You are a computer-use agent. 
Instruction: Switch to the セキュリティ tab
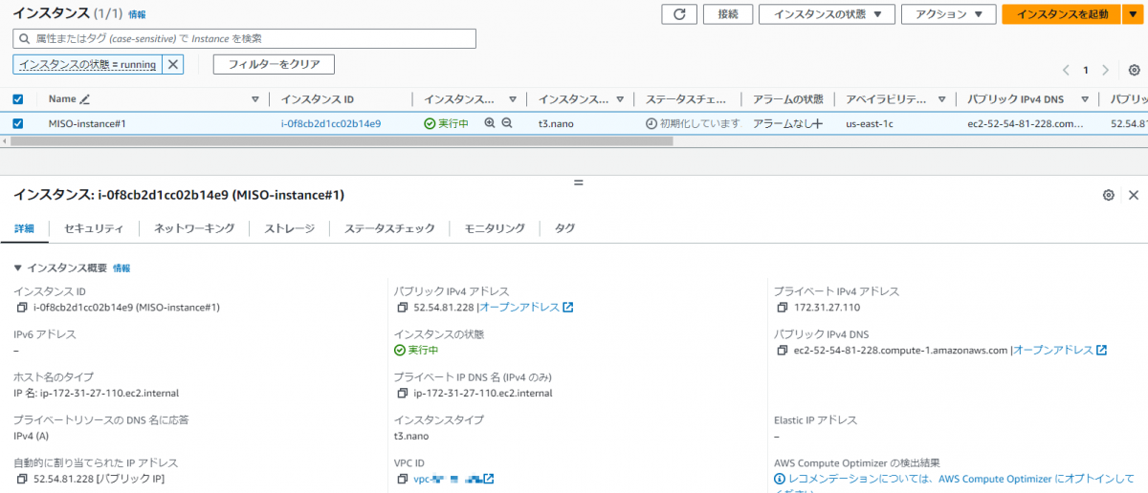click(94, 228)
